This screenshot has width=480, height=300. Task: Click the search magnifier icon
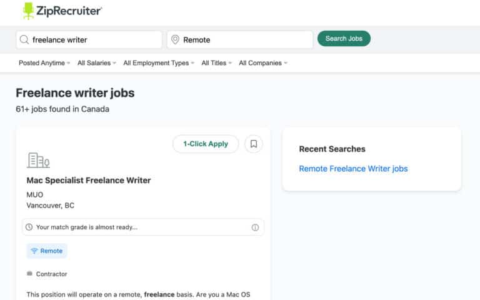(24, 39)
